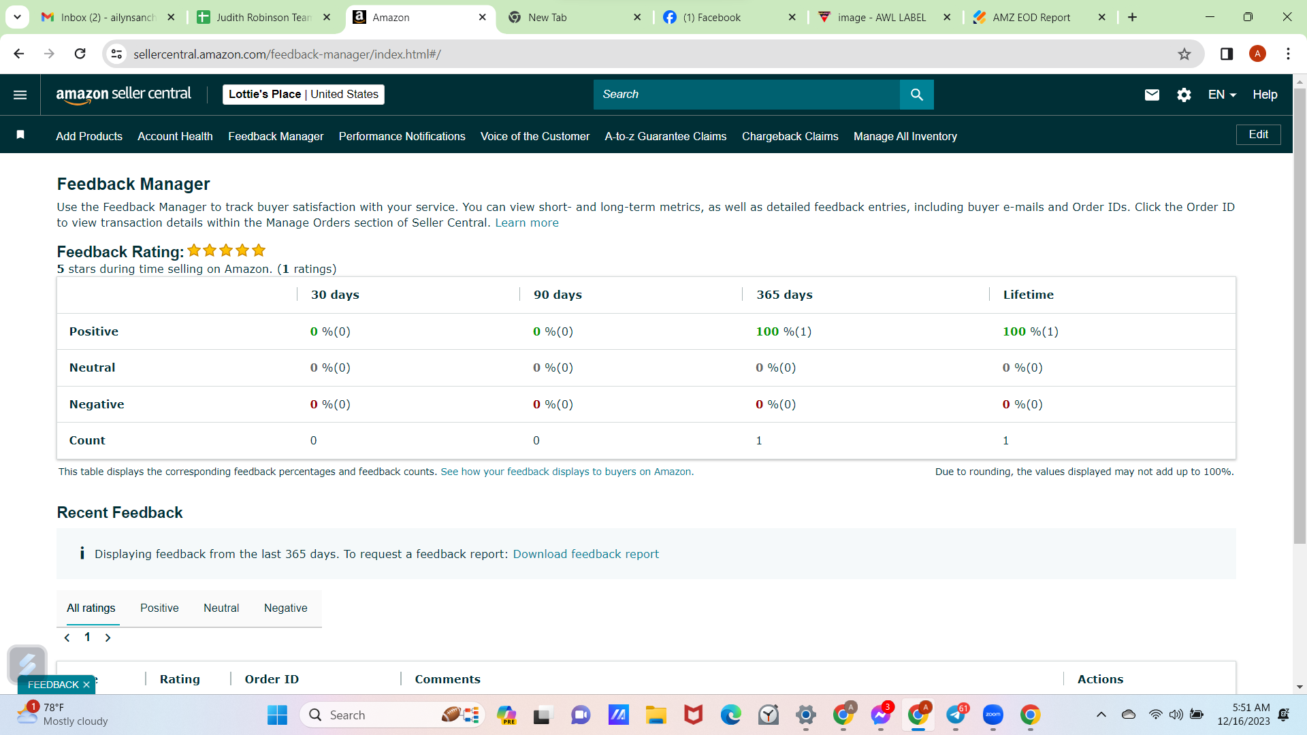Viewport: 1307px width, 735px height.
Task: Select the Negative ratings tab
Action: coord(285,608)
